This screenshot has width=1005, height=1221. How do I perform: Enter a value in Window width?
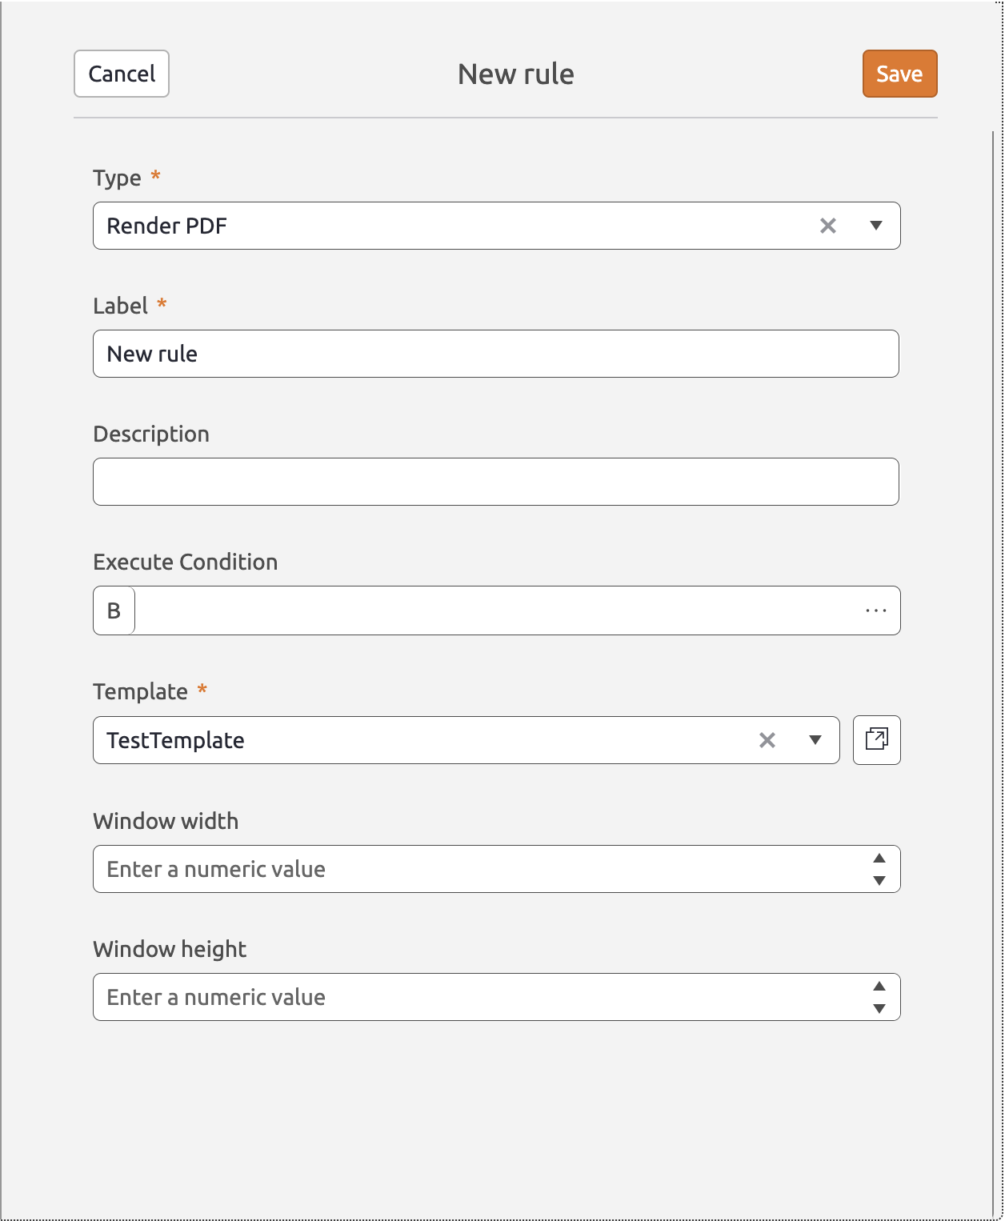coord(448,868)
